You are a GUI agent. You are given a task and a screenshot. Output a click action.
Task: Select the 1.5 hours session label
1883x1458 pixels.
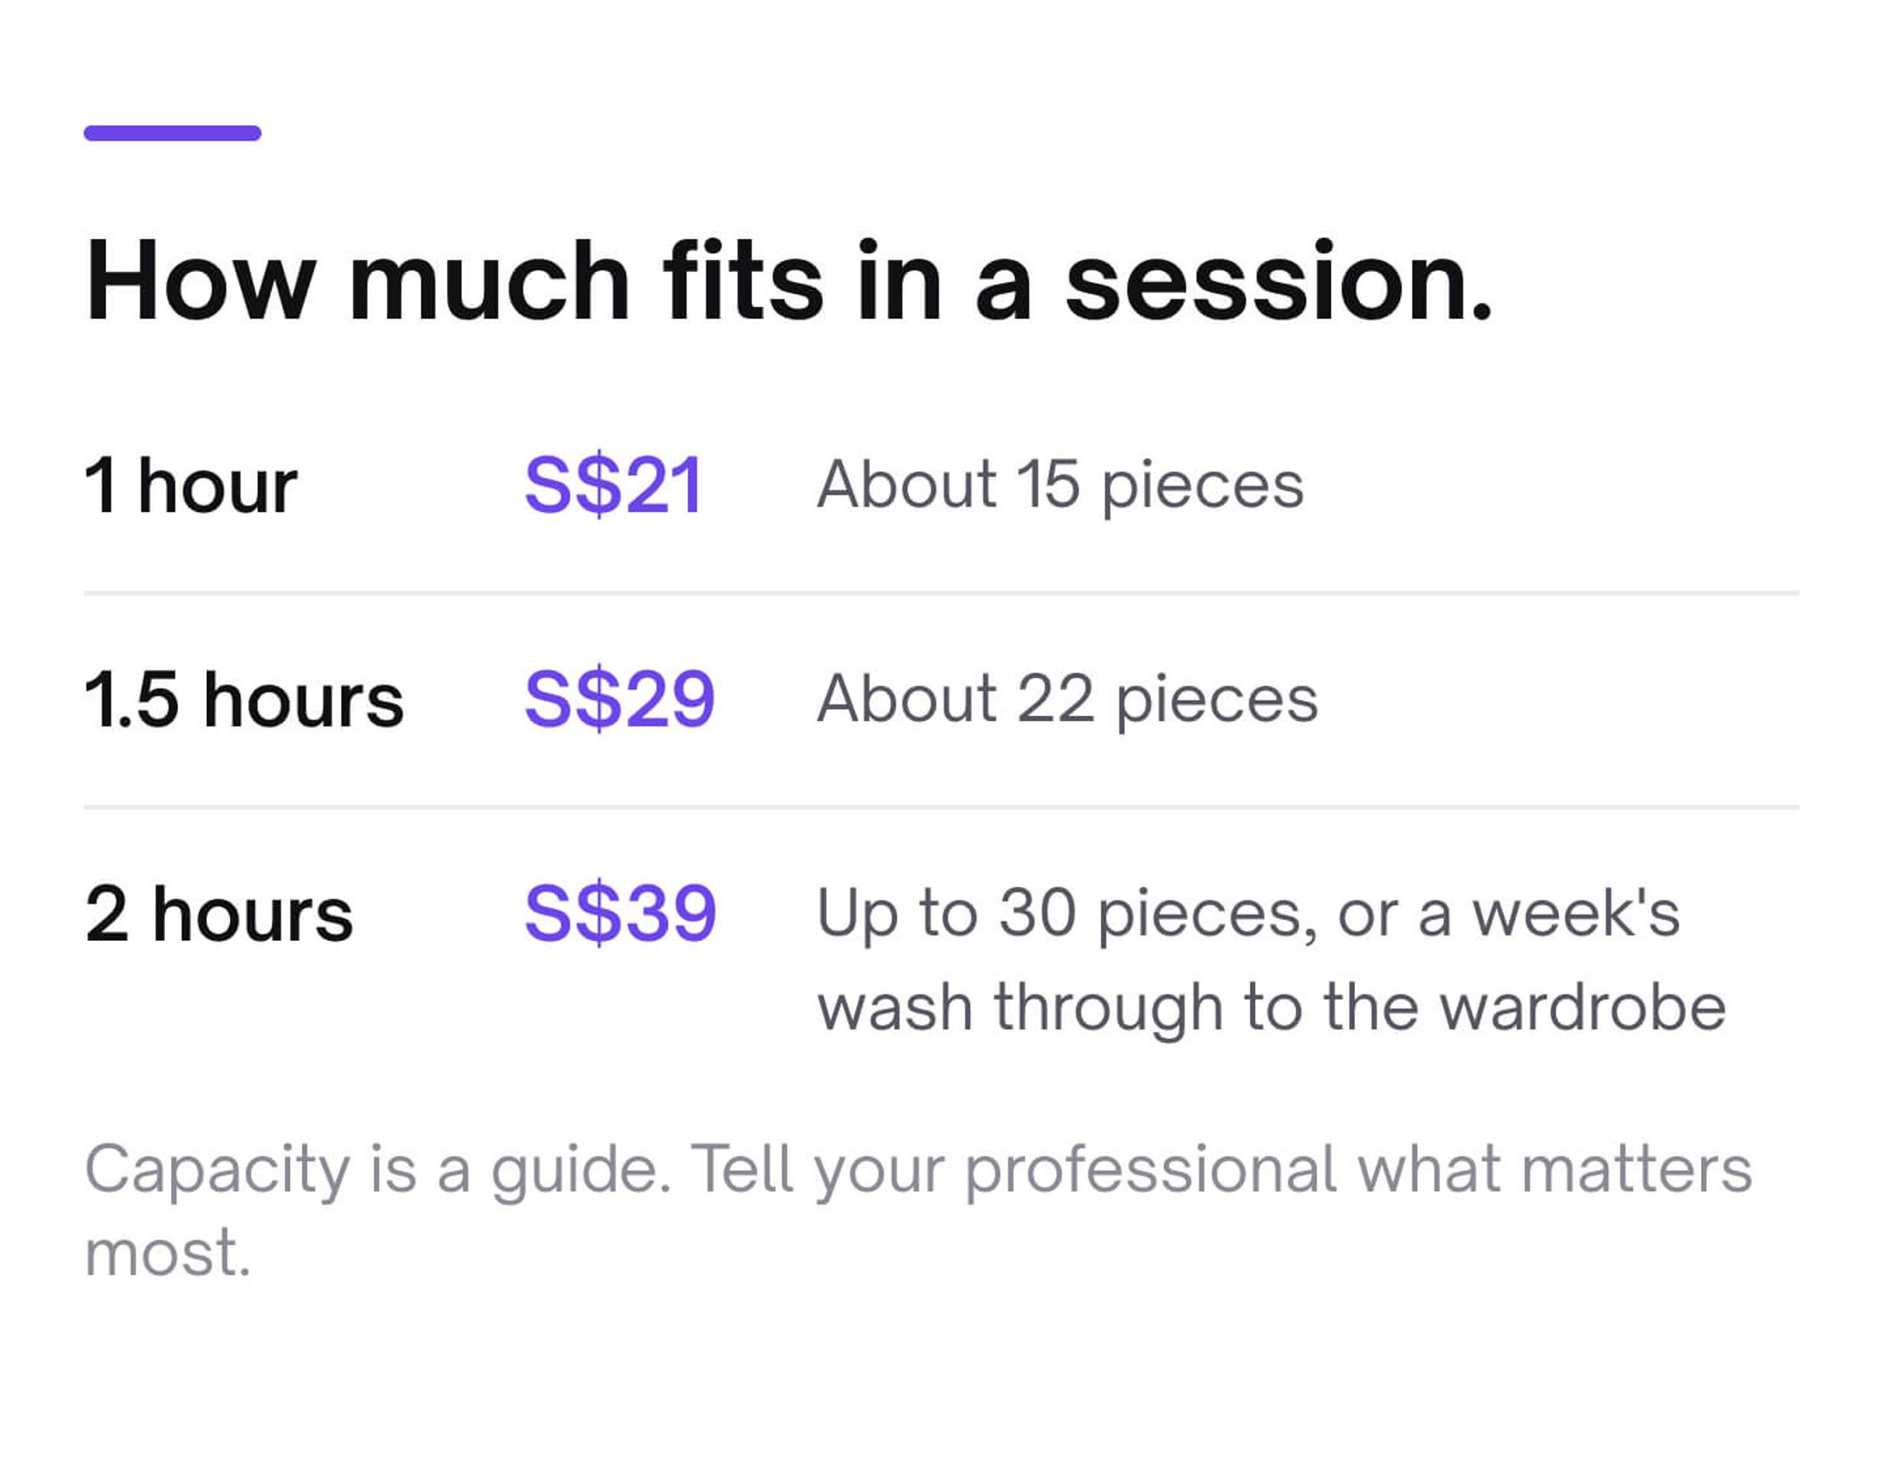[x=244, y=700]
